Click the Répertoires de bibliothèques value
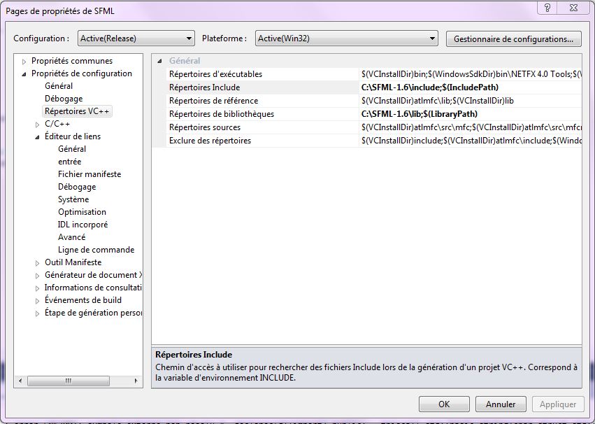595x424 pixels. tap(420, 114)
